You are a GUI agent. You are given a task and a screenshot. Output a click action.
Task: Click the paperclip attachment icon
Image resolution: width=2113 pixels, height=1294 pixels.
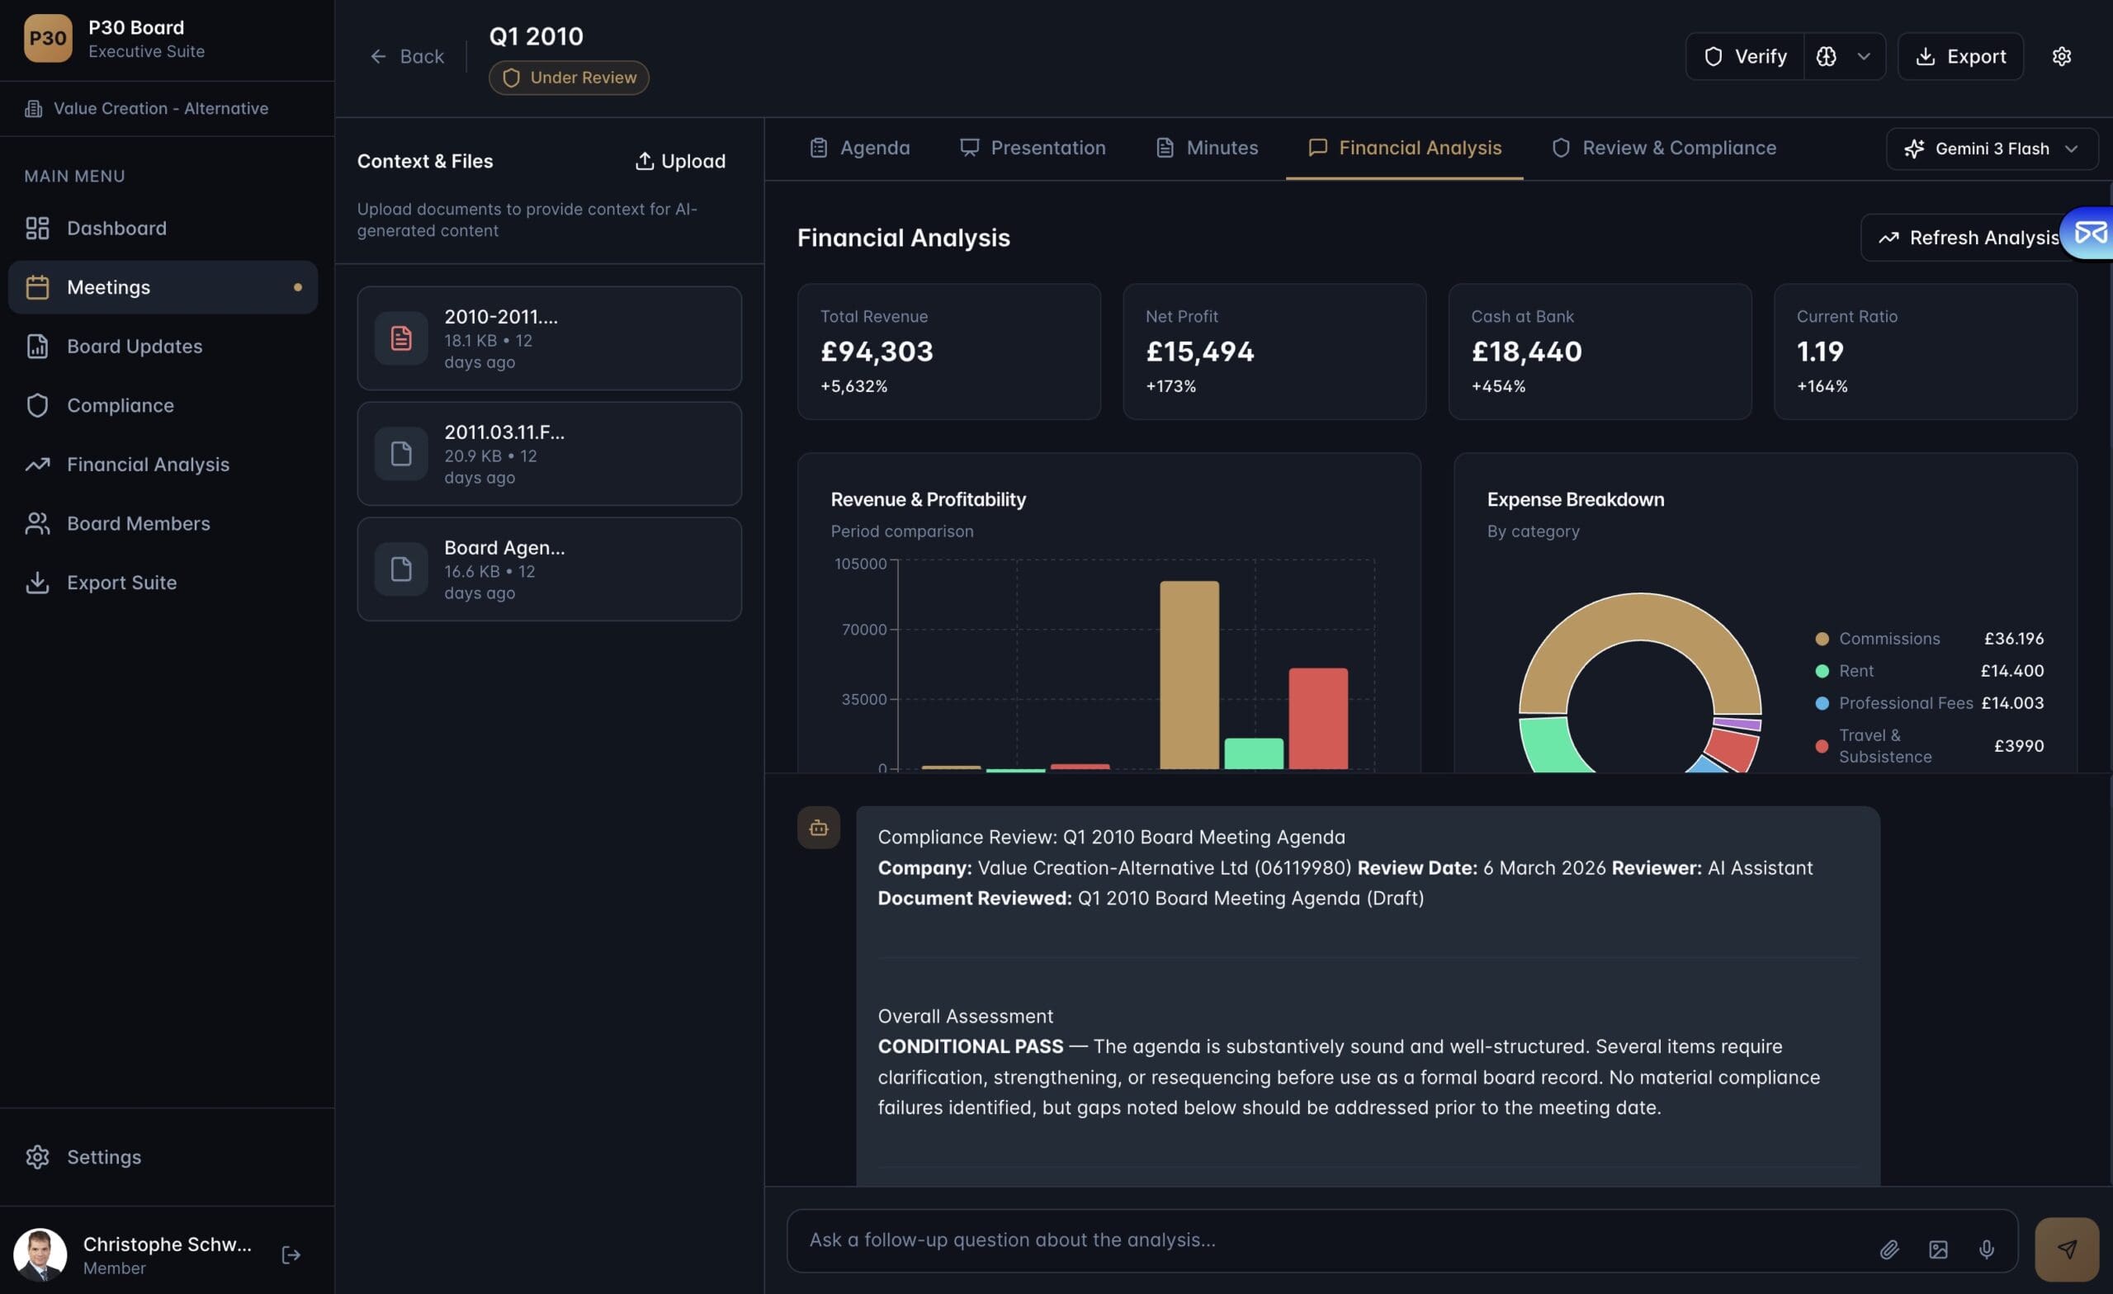tap(1889, 1249)
